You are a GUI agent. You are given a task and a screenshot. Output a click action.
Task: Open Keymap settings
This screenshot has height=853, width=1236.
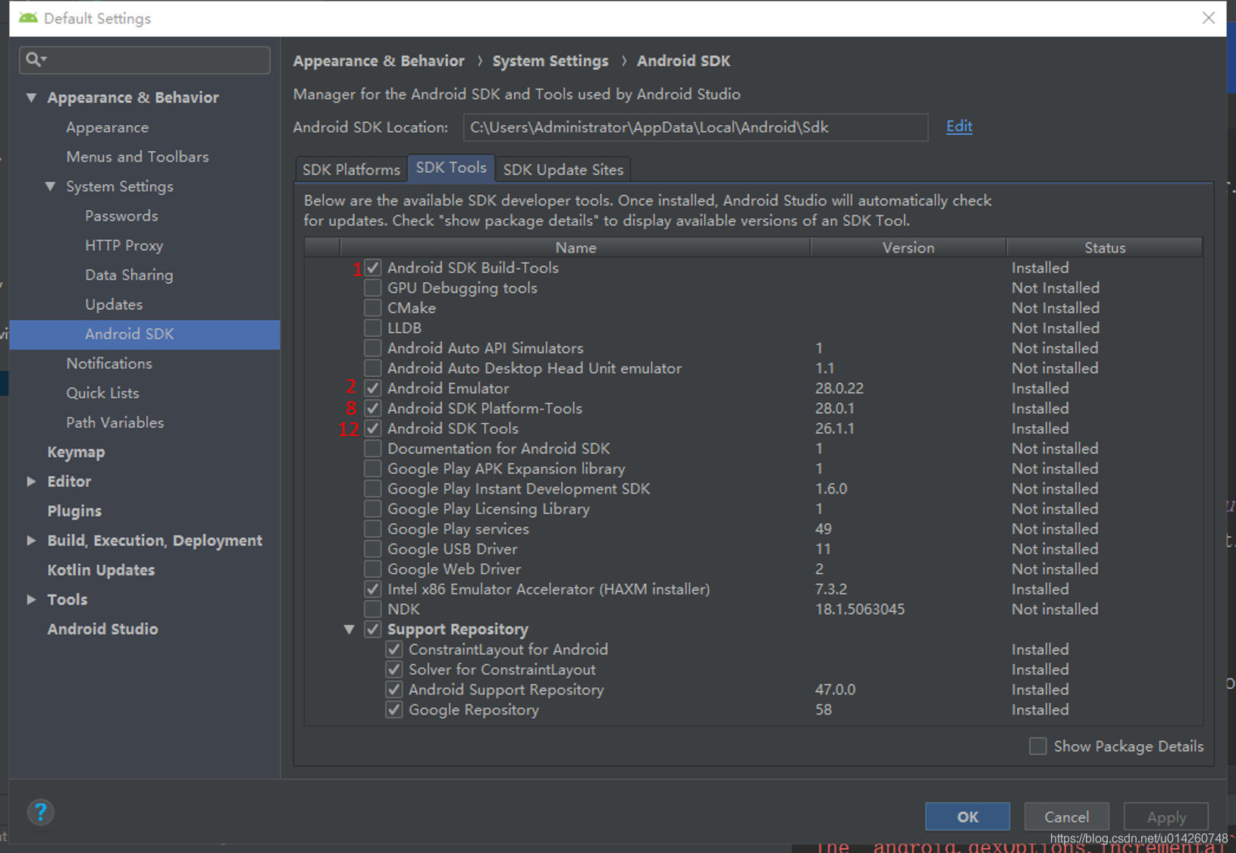coord(76,453)
